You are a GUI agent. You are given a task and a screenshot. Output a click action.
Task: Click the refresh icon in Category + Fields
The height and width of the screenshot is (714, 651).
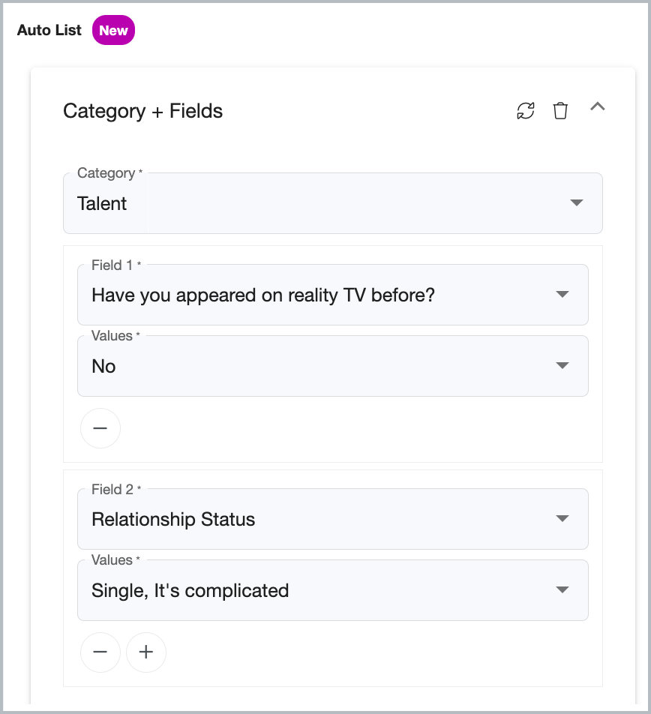525,111
